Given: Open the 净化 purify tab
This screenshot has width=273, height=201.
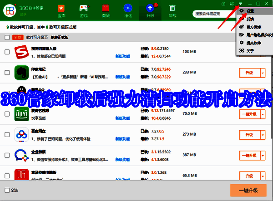Looking at the screenshot, I should click(128, 11).
